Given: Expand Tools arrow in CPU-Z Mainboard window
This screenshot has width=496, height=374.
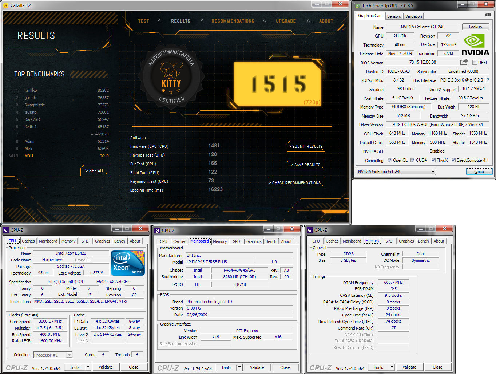Looking at the screenshot, I should click(239, 367).
